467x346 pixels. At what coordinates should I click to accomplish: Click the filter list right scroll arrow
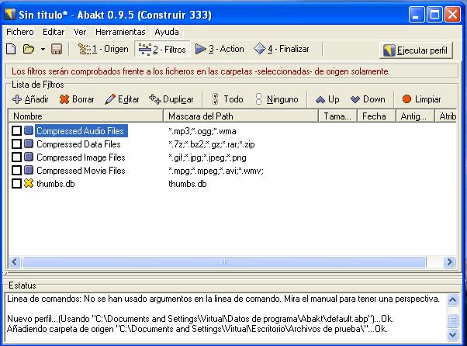(x=449, y=262)
